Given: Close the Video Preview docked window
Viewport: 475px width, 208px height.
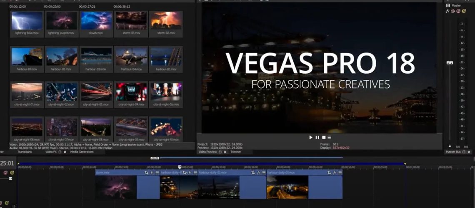Looking at the screenshot, I should 225,152.
